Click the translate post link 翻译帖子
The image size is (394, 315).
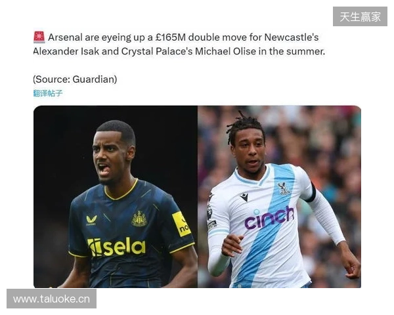point(48,93)
